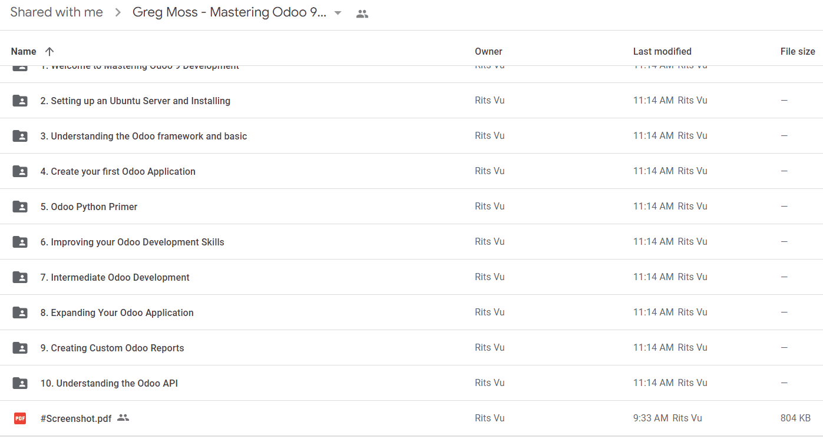823x439 pixels.
Task: Click folder icon for Understanding the Odoo API
Action: [20, 383]
